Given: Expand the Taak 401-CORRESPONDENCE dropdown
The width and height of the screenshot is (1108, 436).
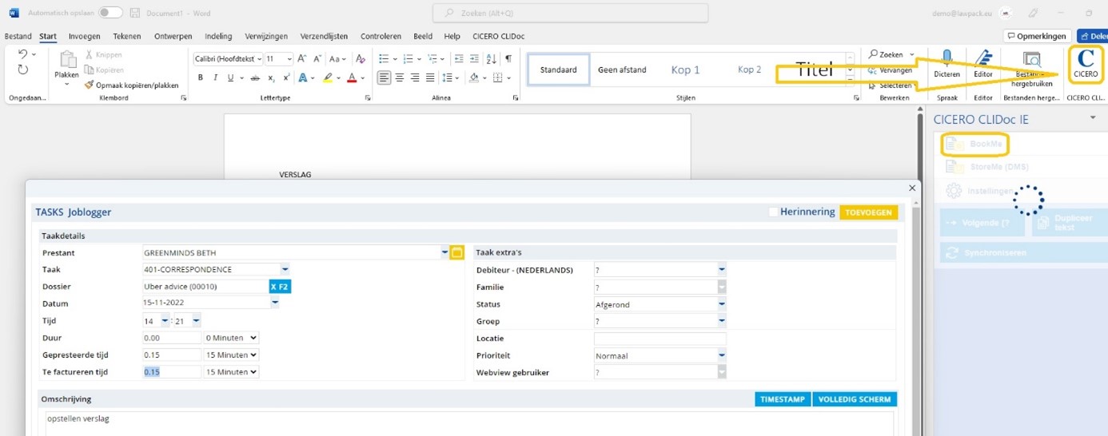Looking at the screenshot, I should pos(285,269).
